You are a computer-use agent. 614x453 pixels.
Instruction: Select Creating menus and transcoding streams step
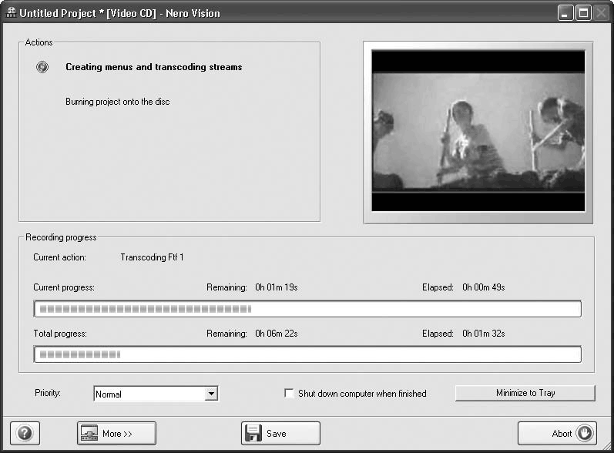pyautogui.click(x=153, y=67)
